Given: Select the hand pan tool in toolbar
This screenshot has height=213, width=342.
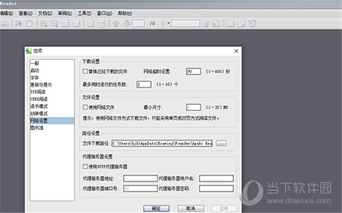Looking at the screenshot, I should click(x=29, y=23).
